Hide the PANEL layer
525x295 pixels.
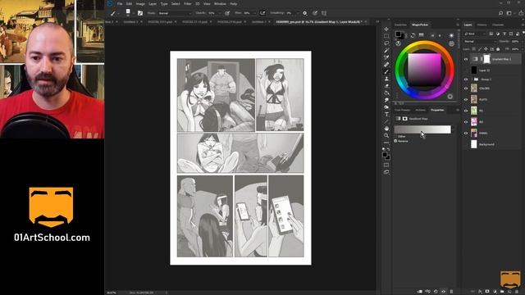tap(466, 133)
